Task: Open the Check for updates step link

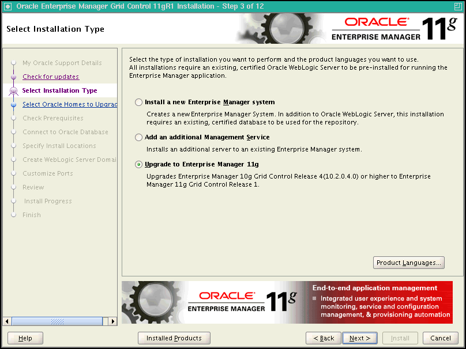Action: [x=51, y=77]
